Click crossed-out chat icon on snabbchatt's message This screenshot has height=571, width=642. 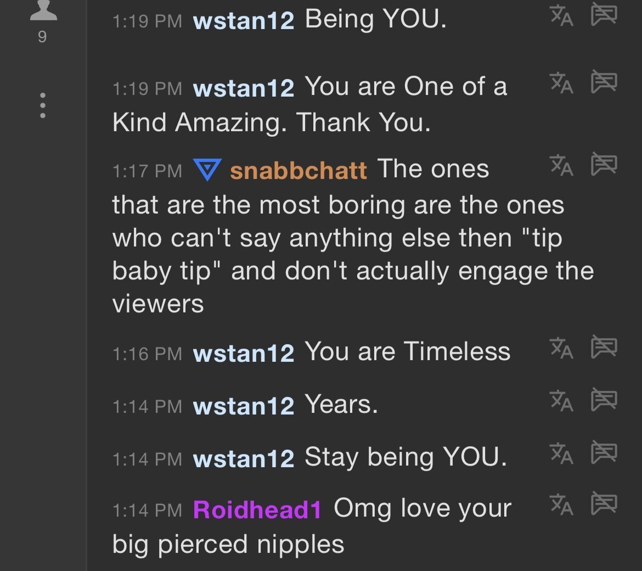[x=604, y=164]
